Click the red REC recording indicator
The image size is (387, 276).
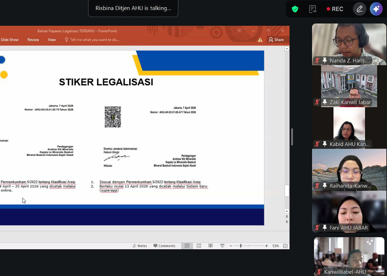(x=335, y=9)
